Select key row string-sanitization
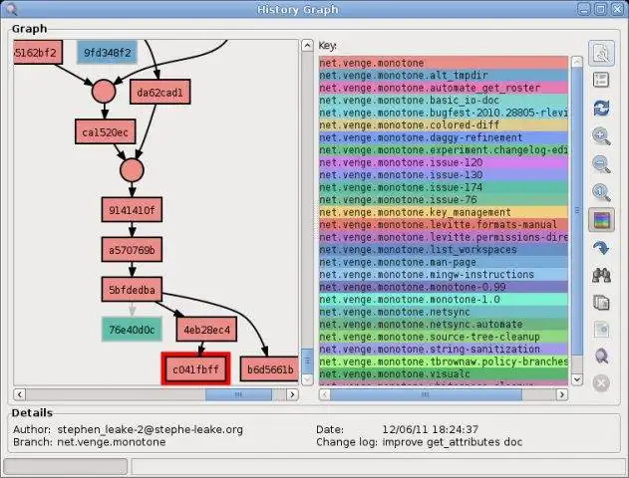 tap(444, 349)
